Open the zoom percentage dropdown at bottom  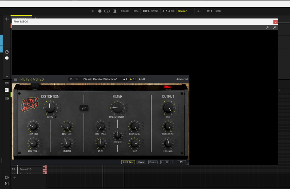[181, 162]
